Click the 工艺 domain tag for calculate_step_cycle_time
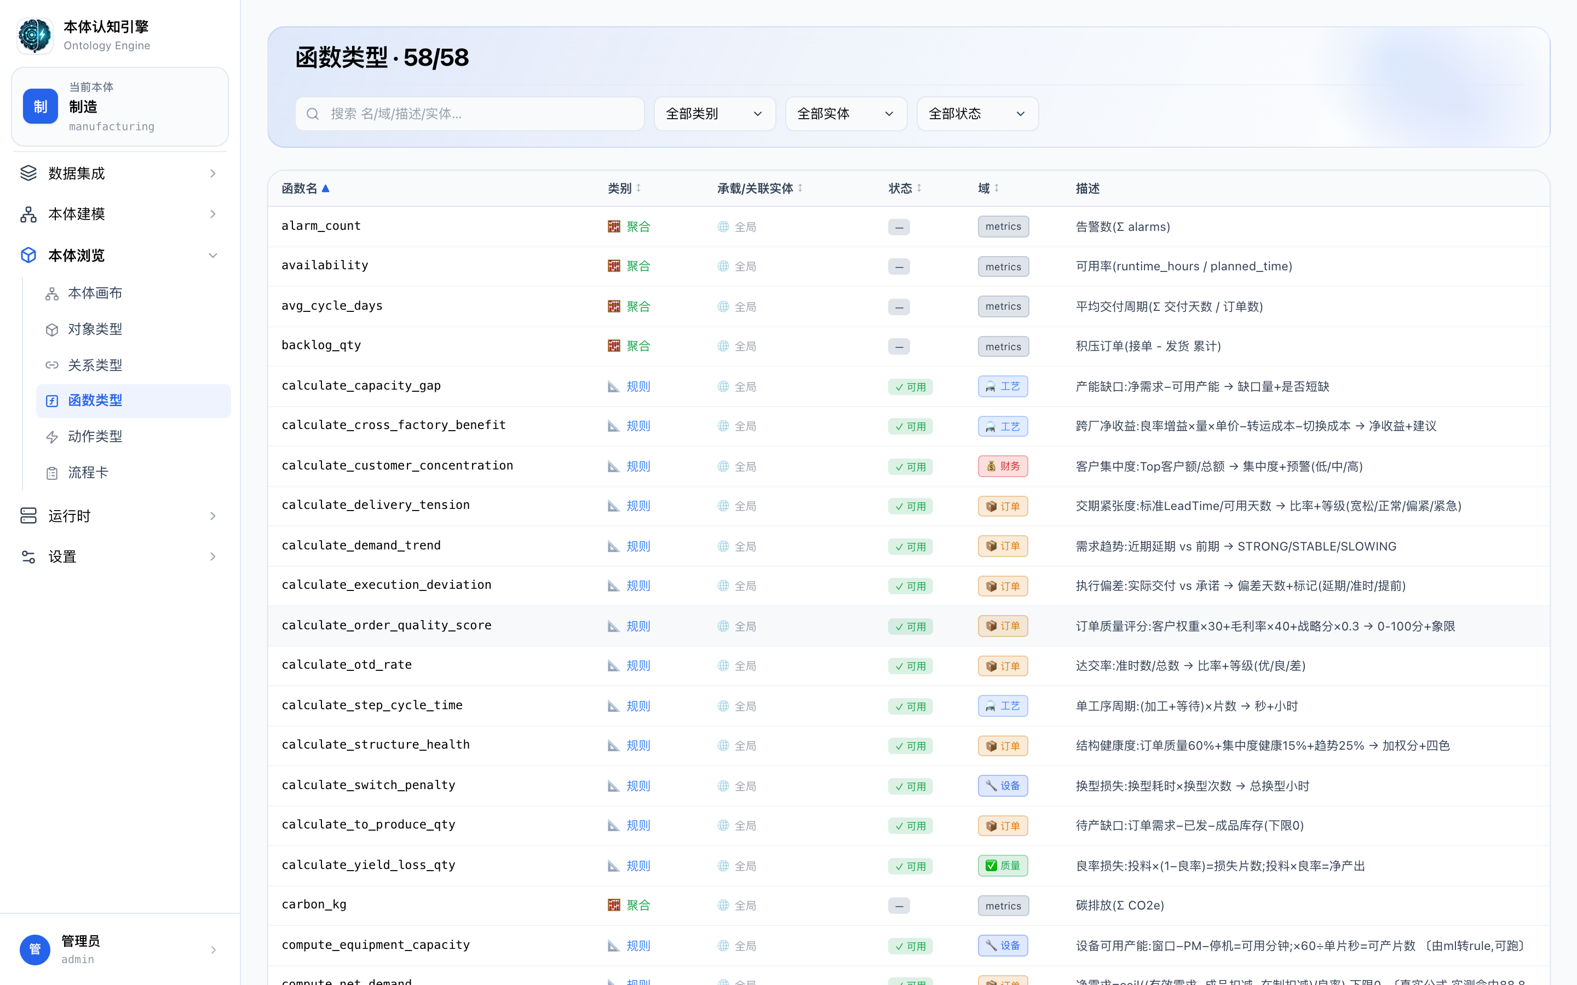This screenshot has width=1577, height=985. [1003, 705]
